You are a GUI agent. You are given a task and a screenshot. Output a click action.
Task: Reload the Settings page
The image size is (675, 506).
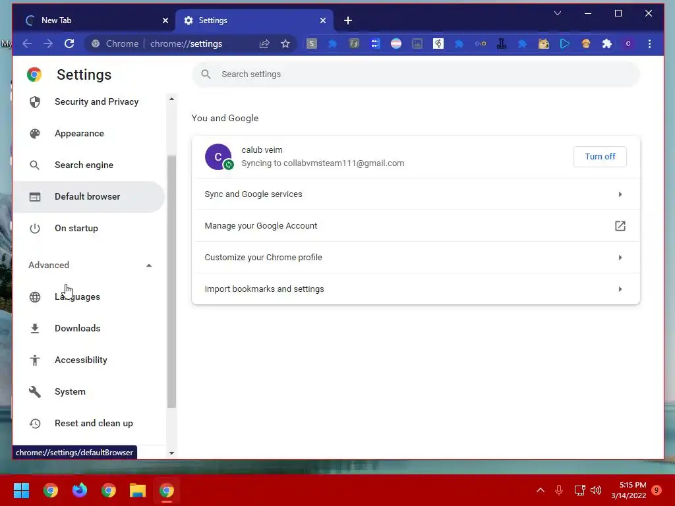click(69, 43)
